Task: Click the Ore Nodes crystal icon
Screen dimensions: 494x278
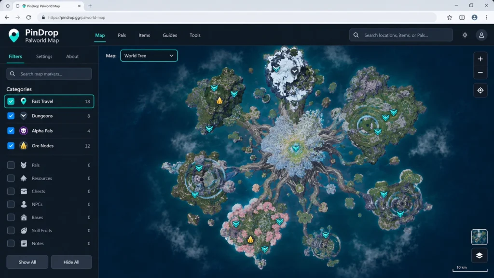Action: point(23,146)
